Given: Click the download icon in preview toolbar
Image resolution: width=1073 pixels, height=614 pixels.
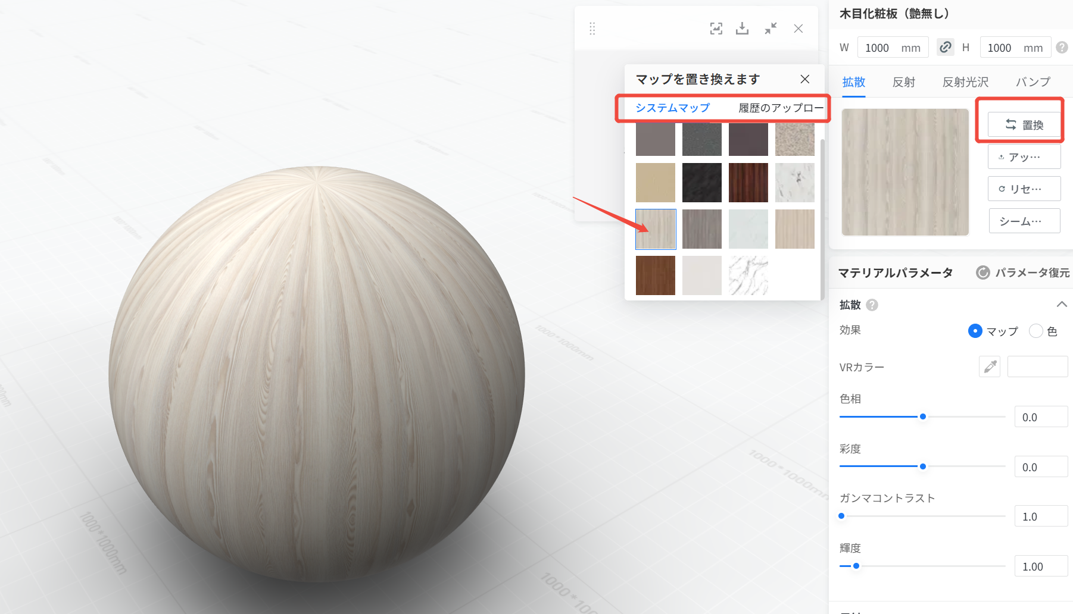Looking at the screenshot, I should [742, 29].
